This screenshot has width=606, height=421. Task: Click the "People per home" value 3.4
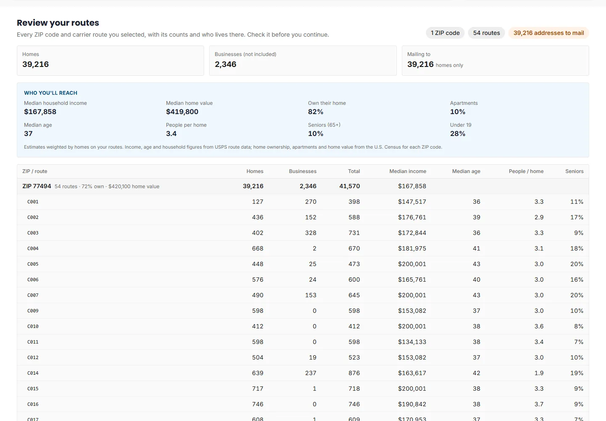171,133
